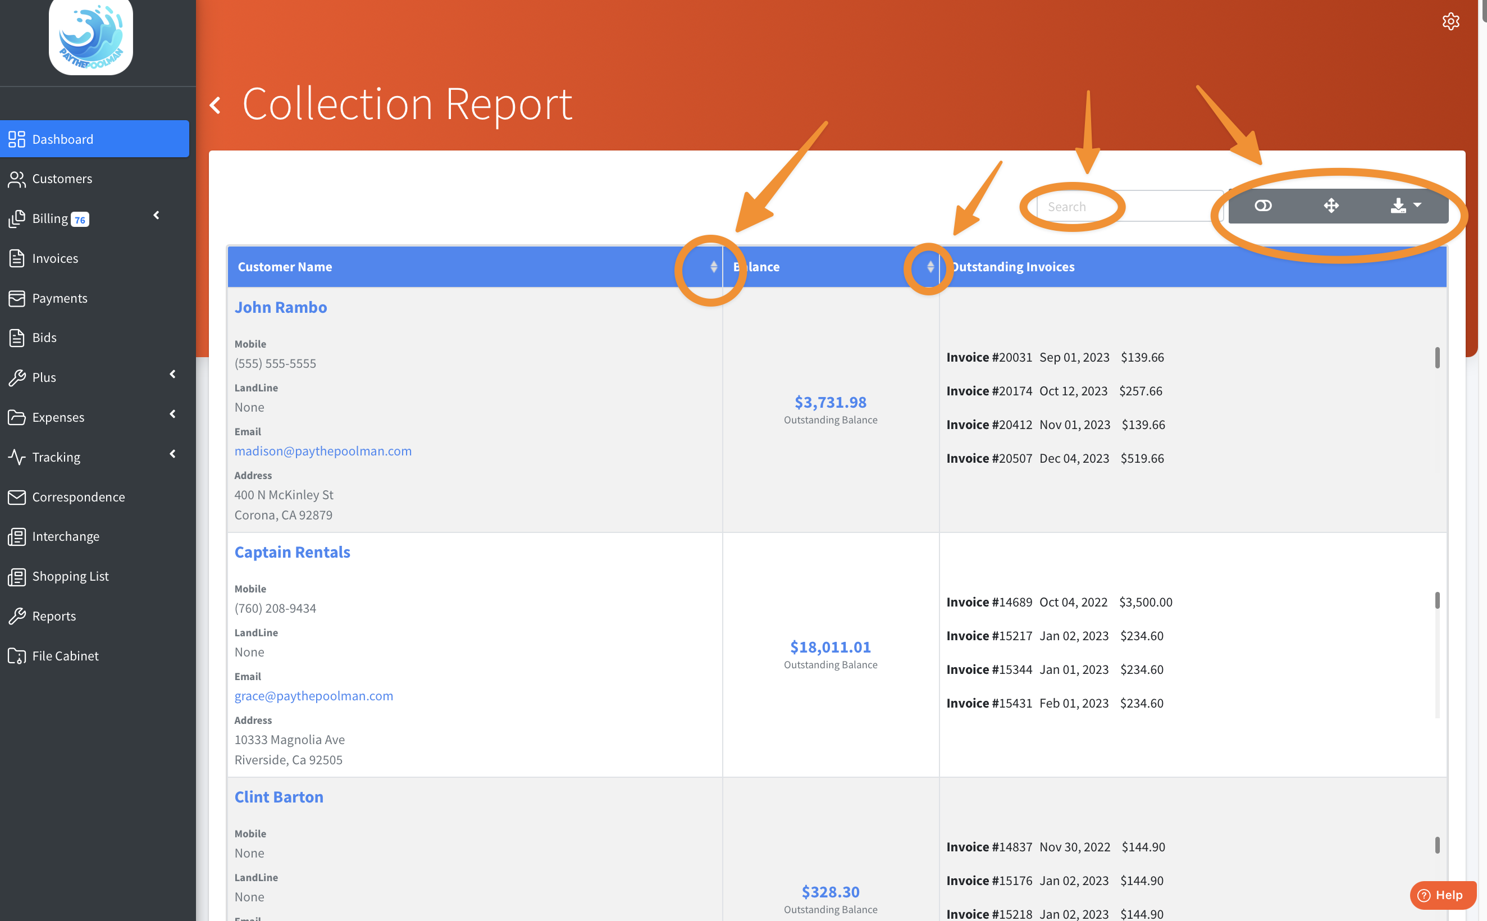The height and width of the screenshot is (921, 1487).
Task: Click the Correspondence envelope icon
Action: [x=16, y=497]
